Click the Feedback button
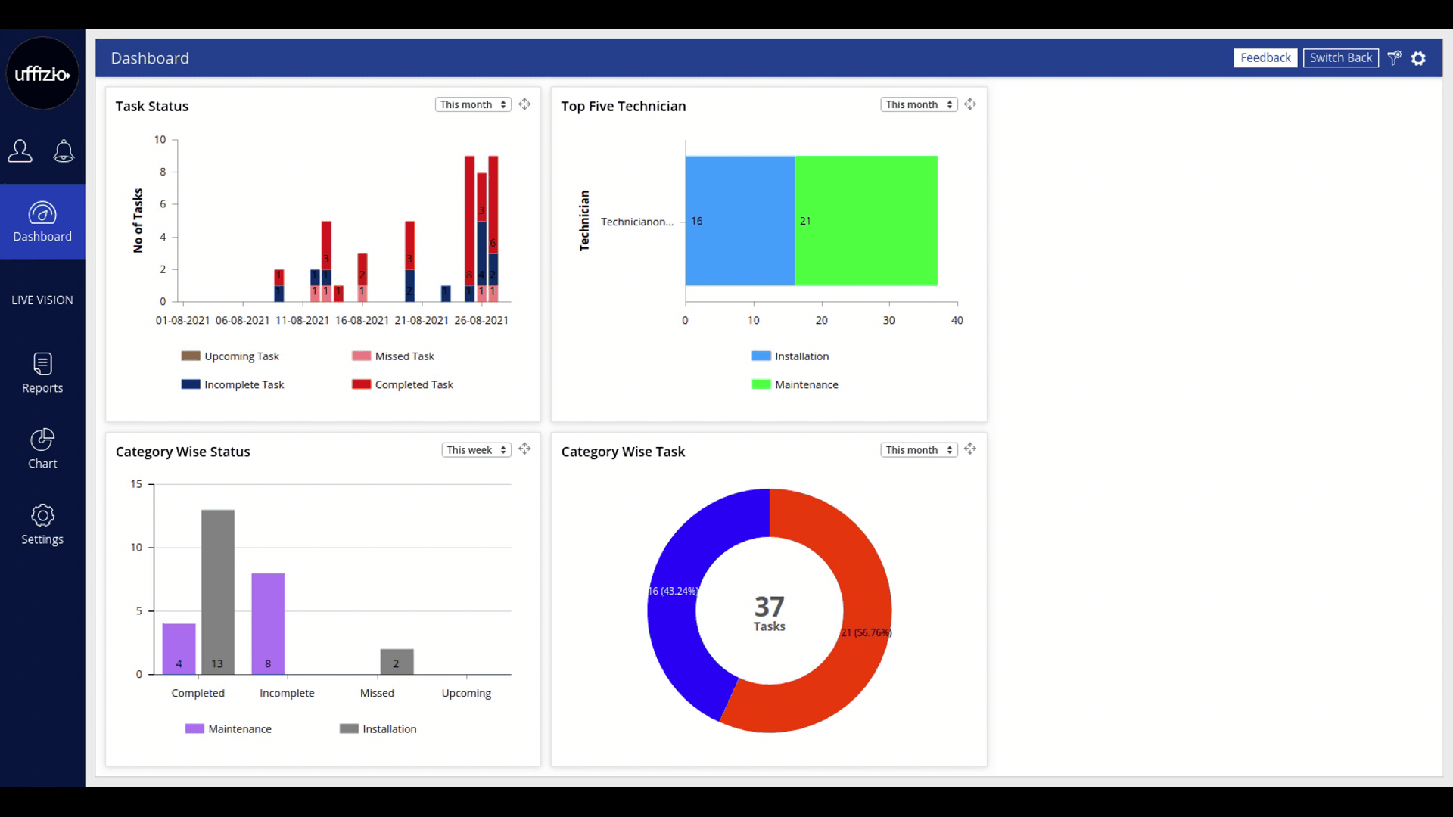The height and width of the screenshot is (817, 1453). [x=1265, y=58]
